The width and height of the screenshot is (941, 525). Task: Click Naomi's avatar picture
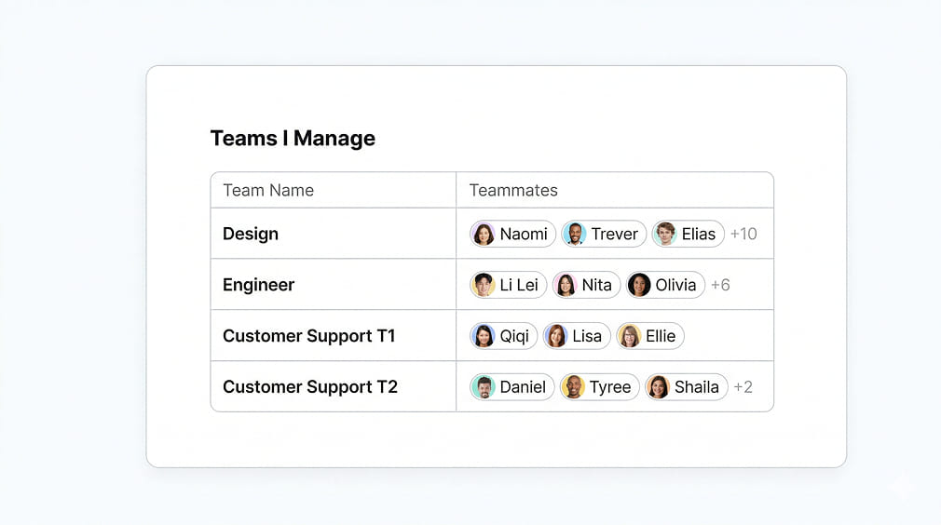484,234
